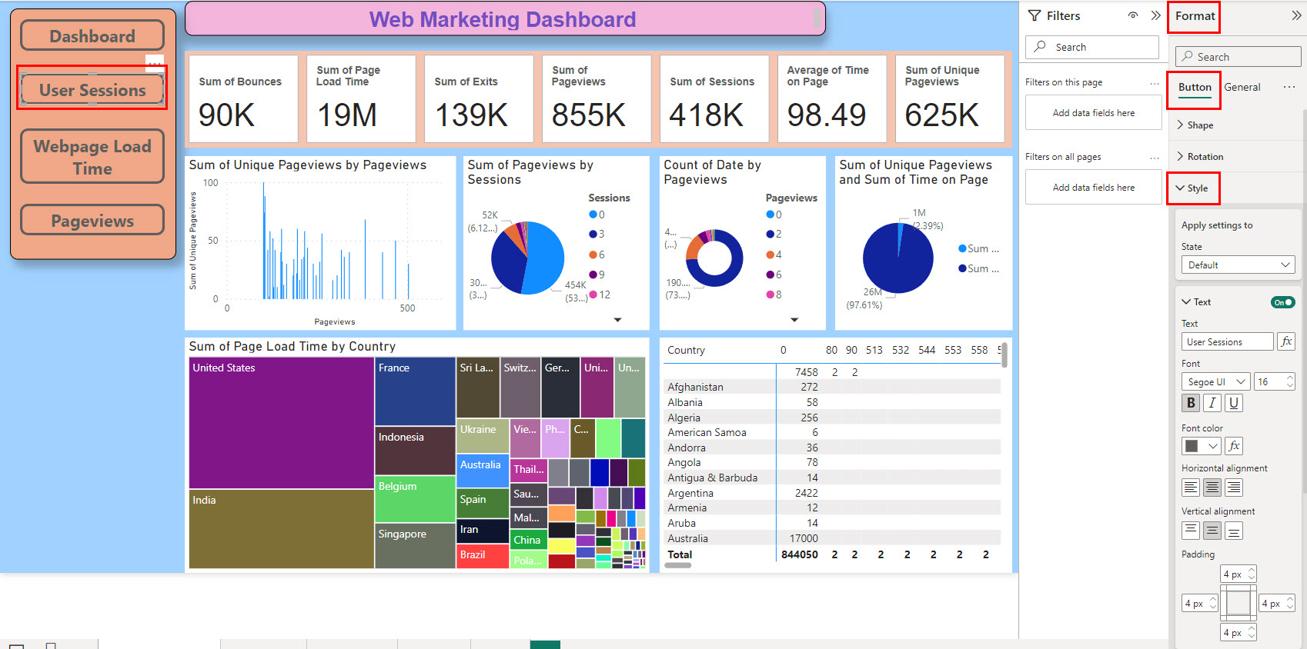This screenshot has width=1307, height=649.
Task: Align text horizontally left
Action: click(1191, 488)
